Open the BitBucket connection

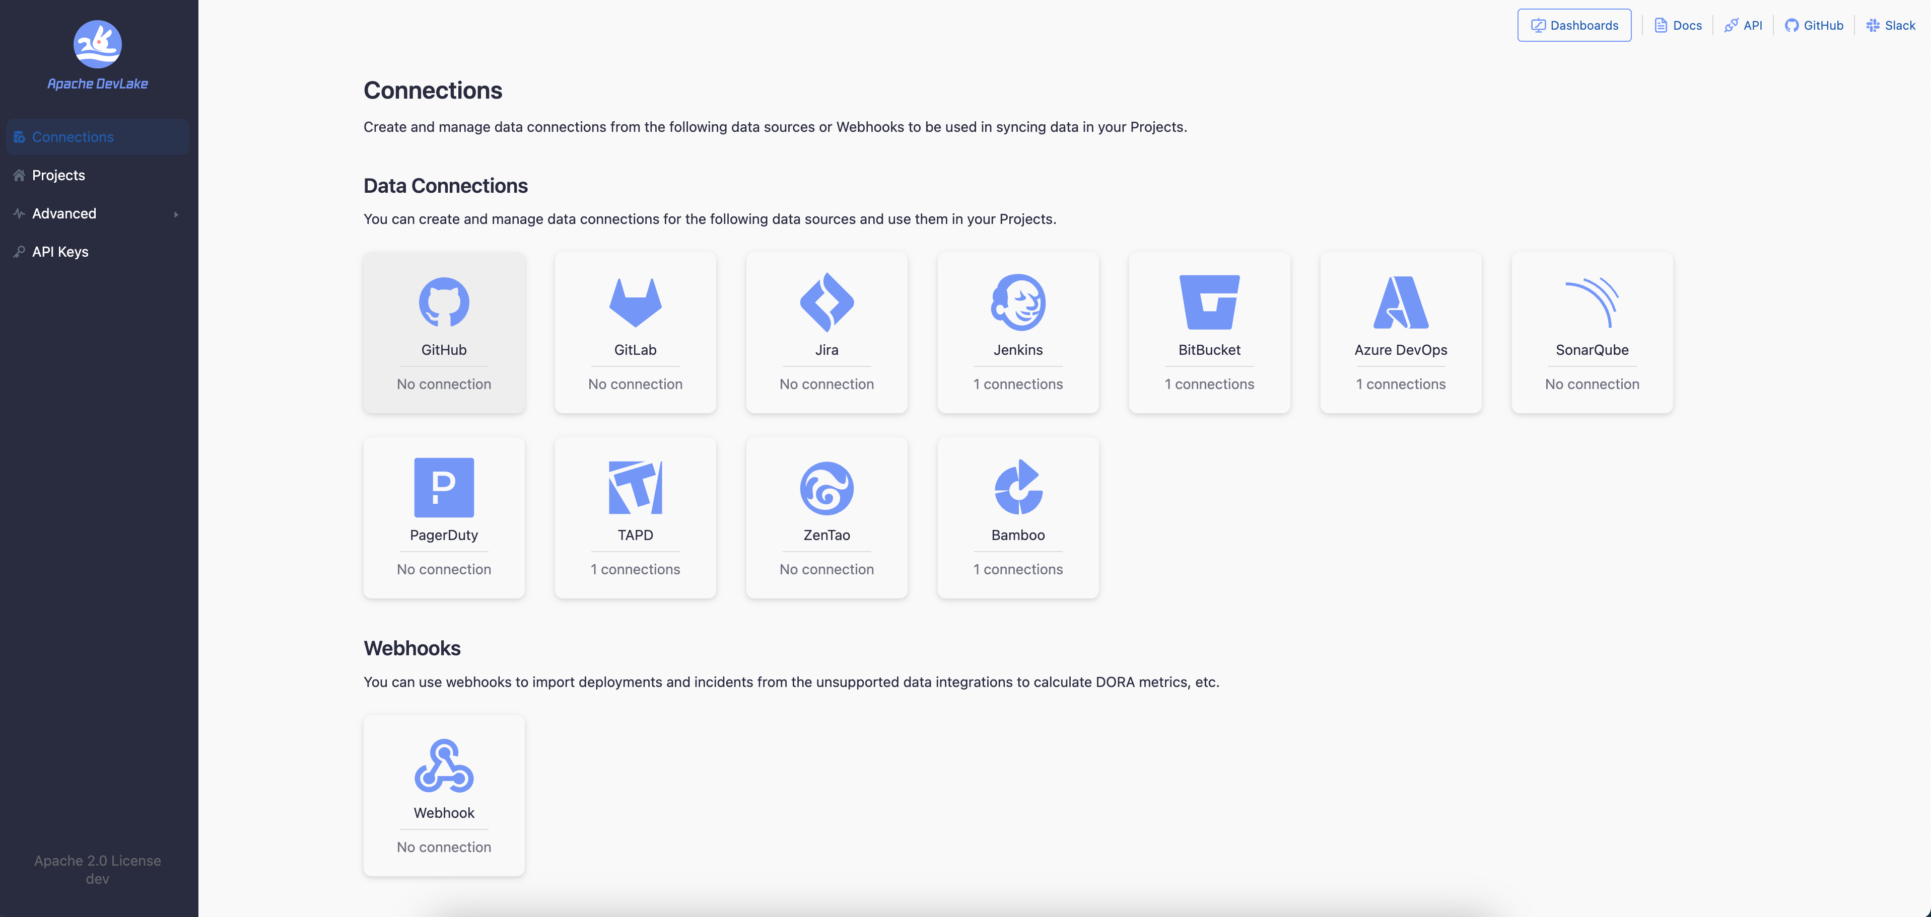click(x=1209, y=333)
